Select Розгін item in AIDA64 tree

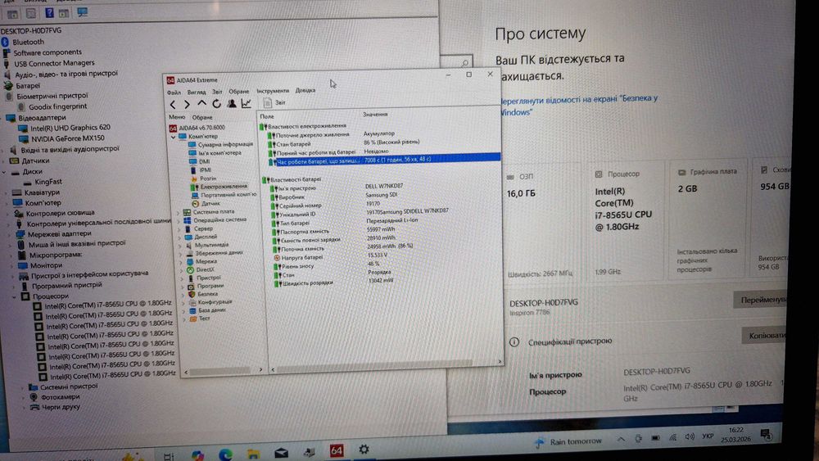[204, 178]
